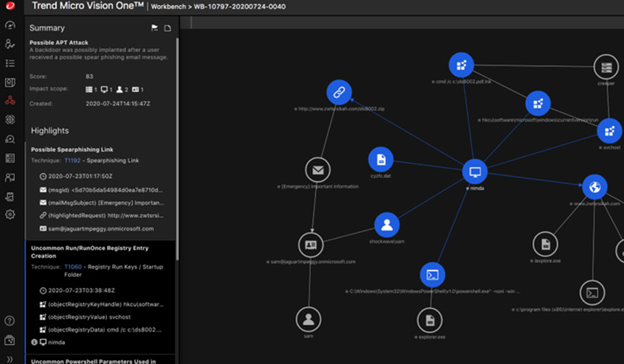Open the help question mark icon
Screen dimensions: 624x364
[x=10, y=321]
